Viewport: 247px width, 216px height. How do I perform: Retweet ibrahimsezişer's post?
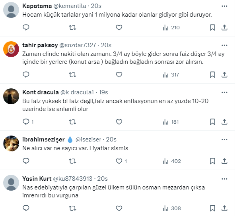(x=72, y=161)
